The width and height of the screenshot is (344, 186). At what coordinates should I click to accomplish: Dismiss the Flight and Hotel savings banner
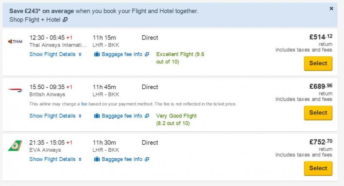331,8
